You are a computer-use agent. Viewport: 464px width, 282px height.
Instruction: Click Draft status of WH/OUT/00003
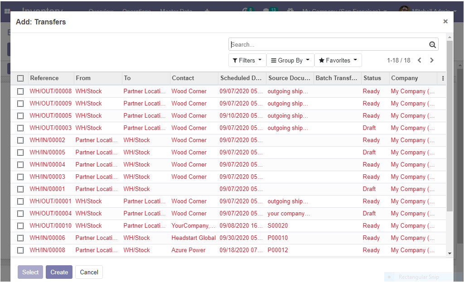click(369, 128)
